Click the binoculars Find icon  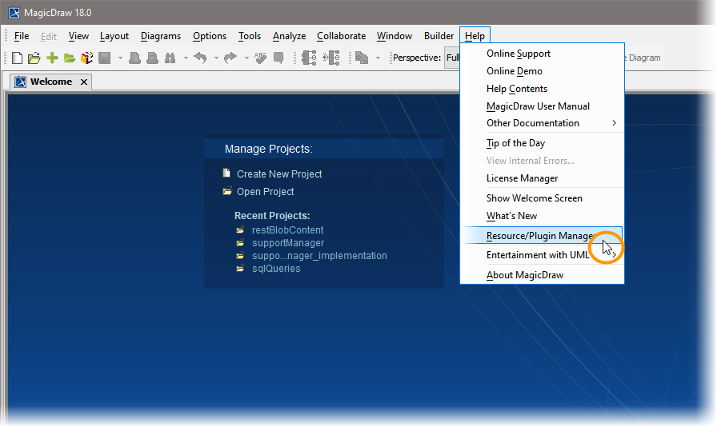pos(170,58)
